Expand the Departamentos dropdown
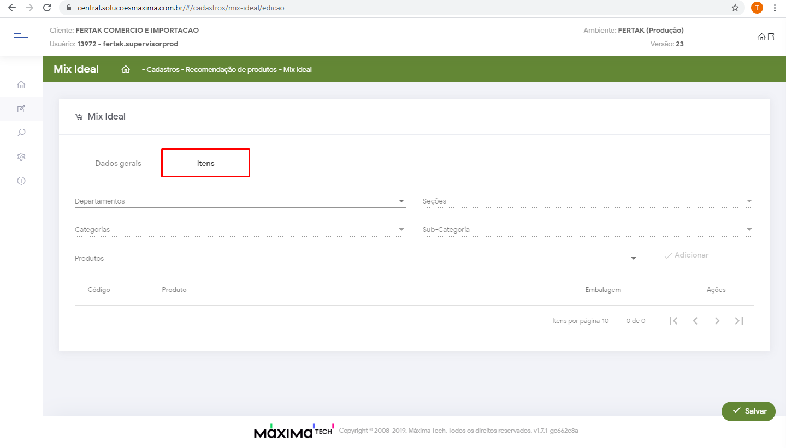Screen dimensions: 786x448 tap(240, 201)
